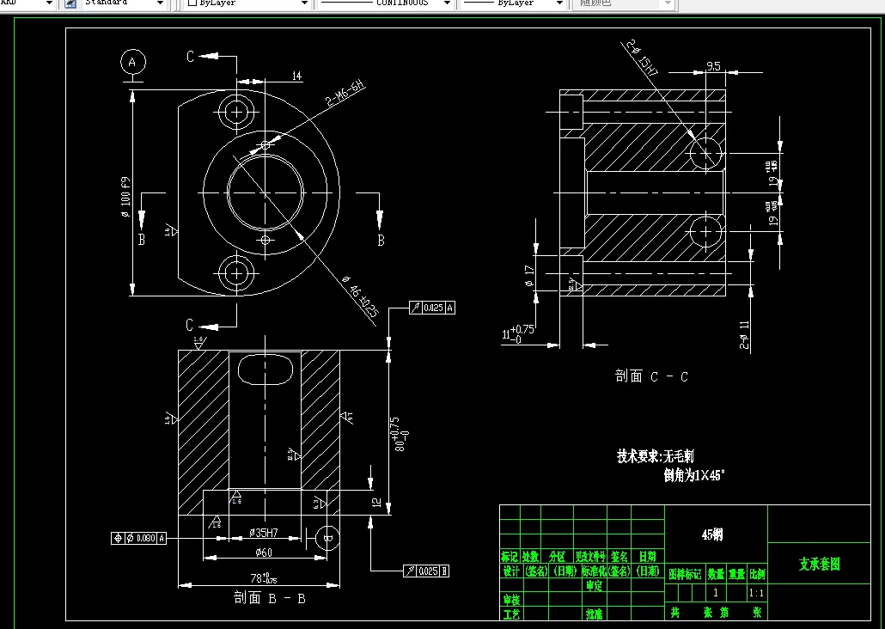Click the 12 depth dimension text

[x=377, y=502]
